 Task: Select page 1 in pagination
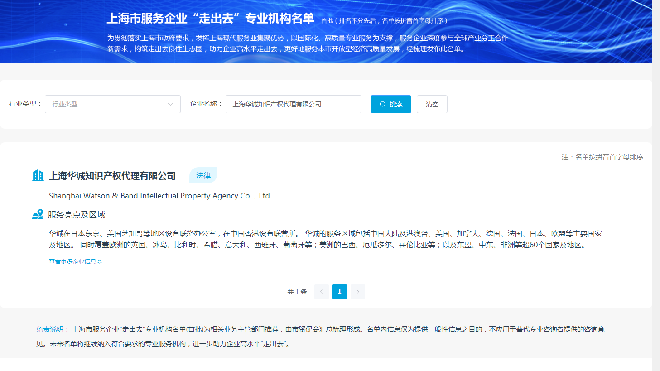coord(340,292)
